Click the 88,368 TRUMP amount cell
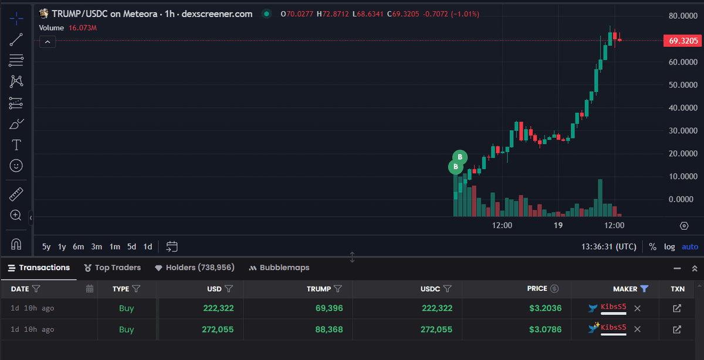 point(329,330)
